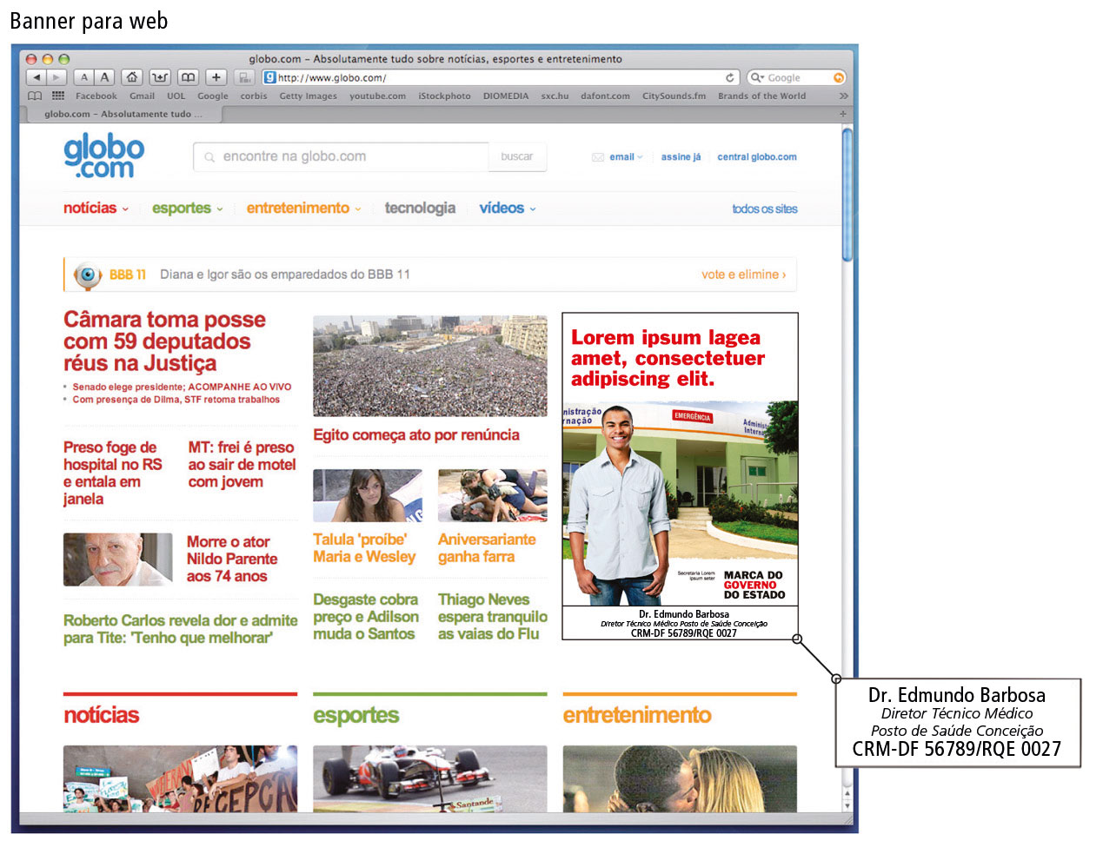
Task: Click the larger text size A button
Action: tap(105, 77)
